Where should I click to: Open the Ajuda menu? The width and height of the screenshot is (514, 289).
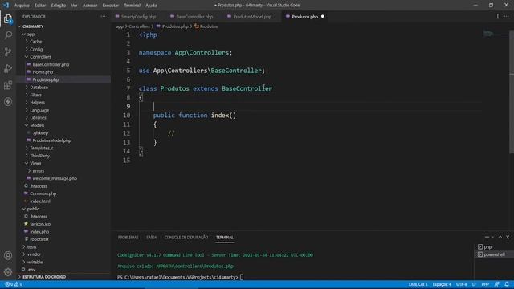151,6
